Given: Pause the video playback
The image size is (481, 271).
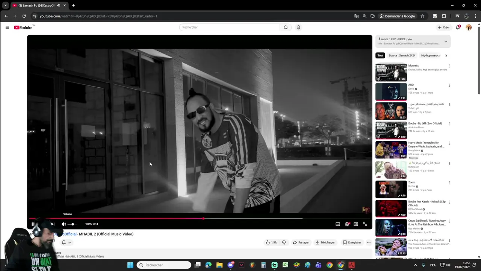Looking at the screenshot, I should click(33, 224).
